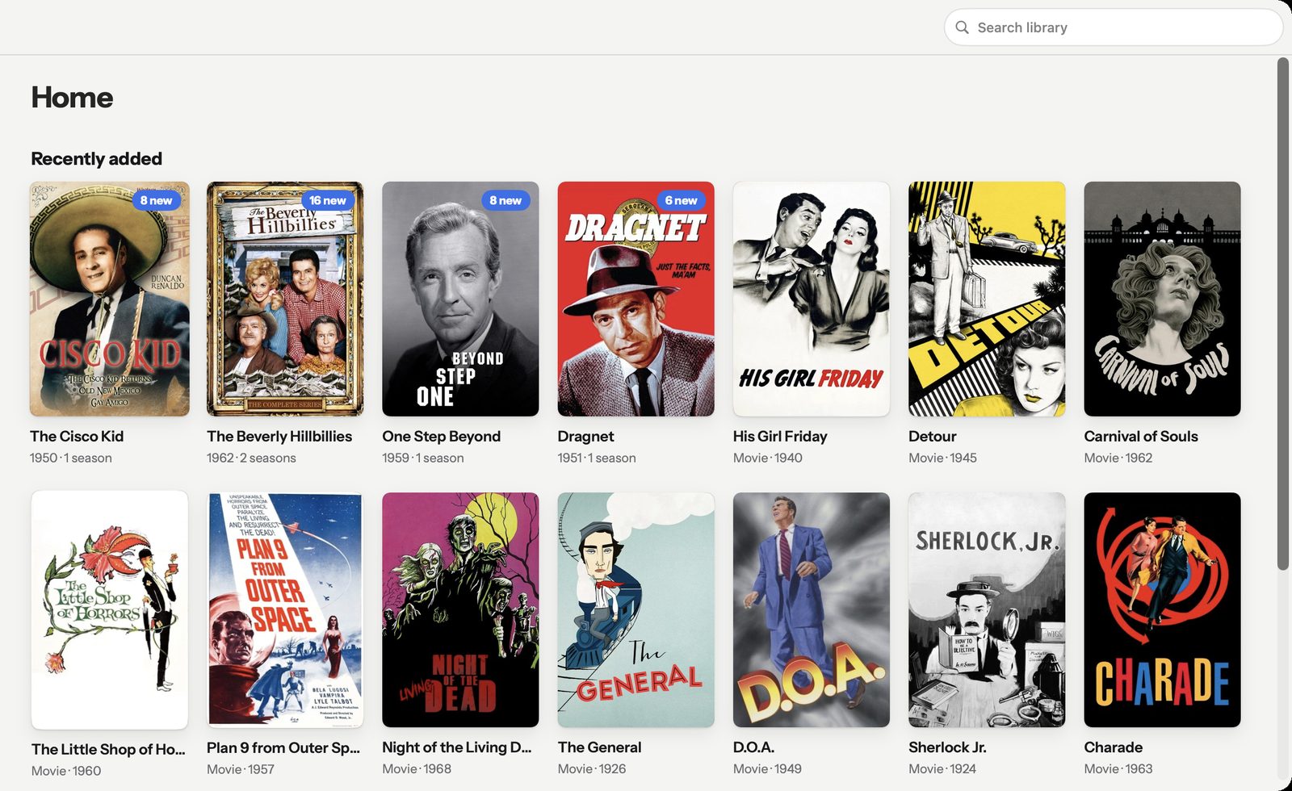Click the Charade title text
The height and width of the screenshot is (791, 1292).
click(x=1113, y=747)
